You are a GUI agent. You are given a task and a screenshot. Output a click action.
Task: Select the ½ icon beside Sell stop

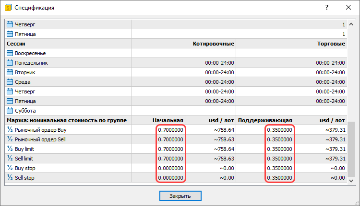point(10,178)
